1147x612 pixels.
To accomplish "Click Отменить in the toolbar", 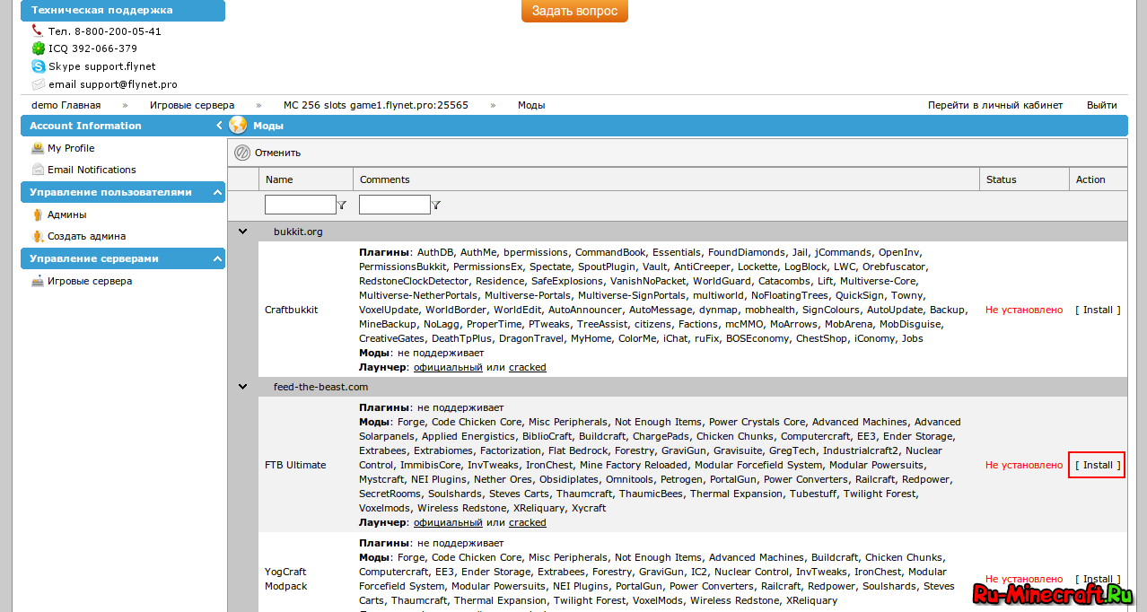I will coord(277,153).
